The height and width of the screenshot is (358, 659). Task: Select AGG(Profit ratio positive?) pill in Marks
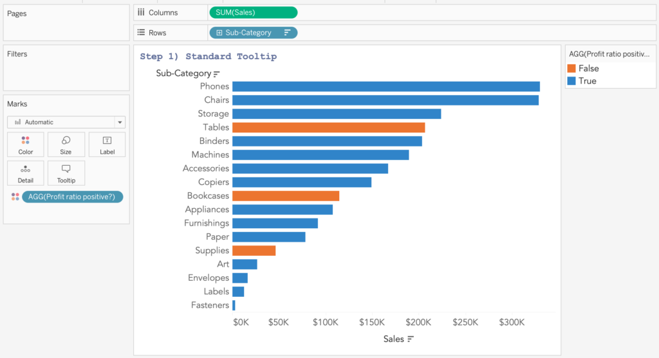[x=72, y=197]
